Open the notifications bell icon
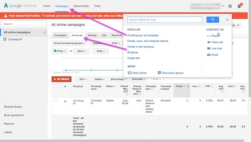 point(239,6)
